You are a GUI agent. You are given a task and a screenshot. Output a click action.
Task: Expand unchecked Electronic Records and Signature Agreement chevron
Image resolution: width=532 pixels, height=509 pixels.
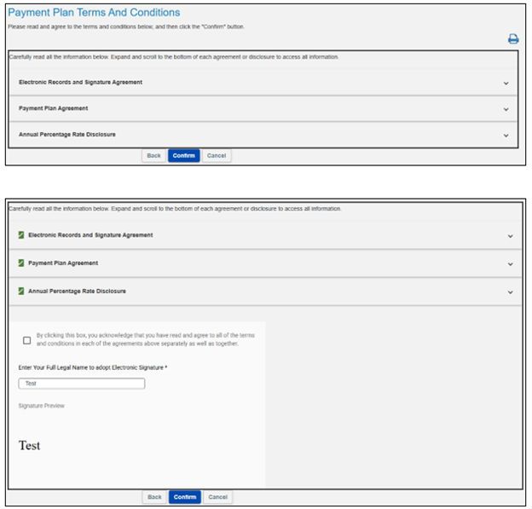click(x=506, y=83)
